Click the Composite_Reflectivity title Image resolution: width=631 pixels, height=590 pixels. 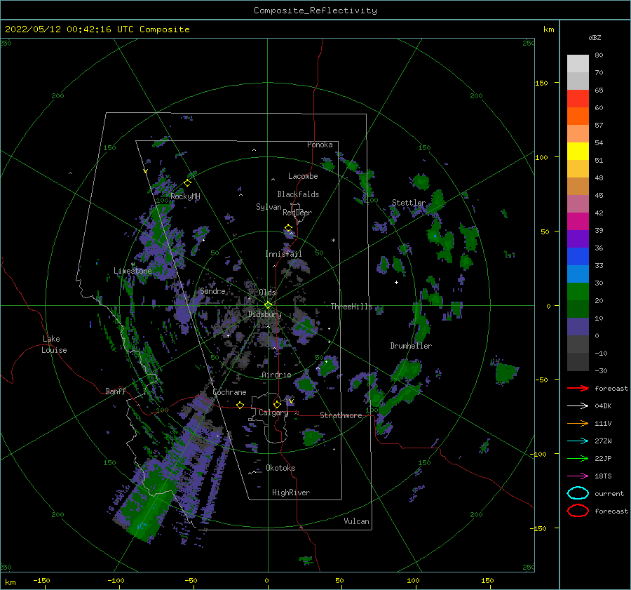tap(315, 11)
